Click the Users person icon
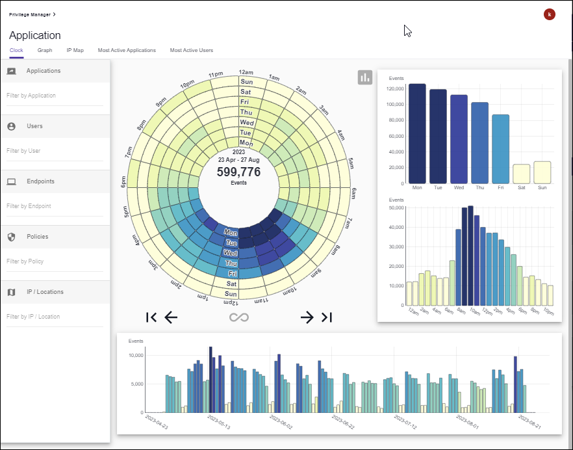This screenshot has height=450, width=573. click(11, 126)
